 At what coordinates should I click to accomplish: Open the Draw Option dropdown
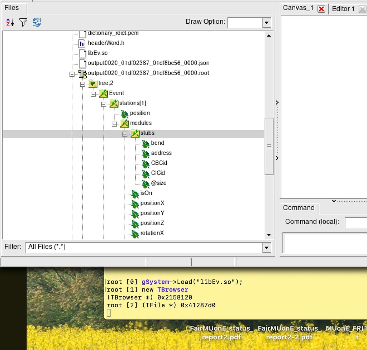click(x=267, y=22)
